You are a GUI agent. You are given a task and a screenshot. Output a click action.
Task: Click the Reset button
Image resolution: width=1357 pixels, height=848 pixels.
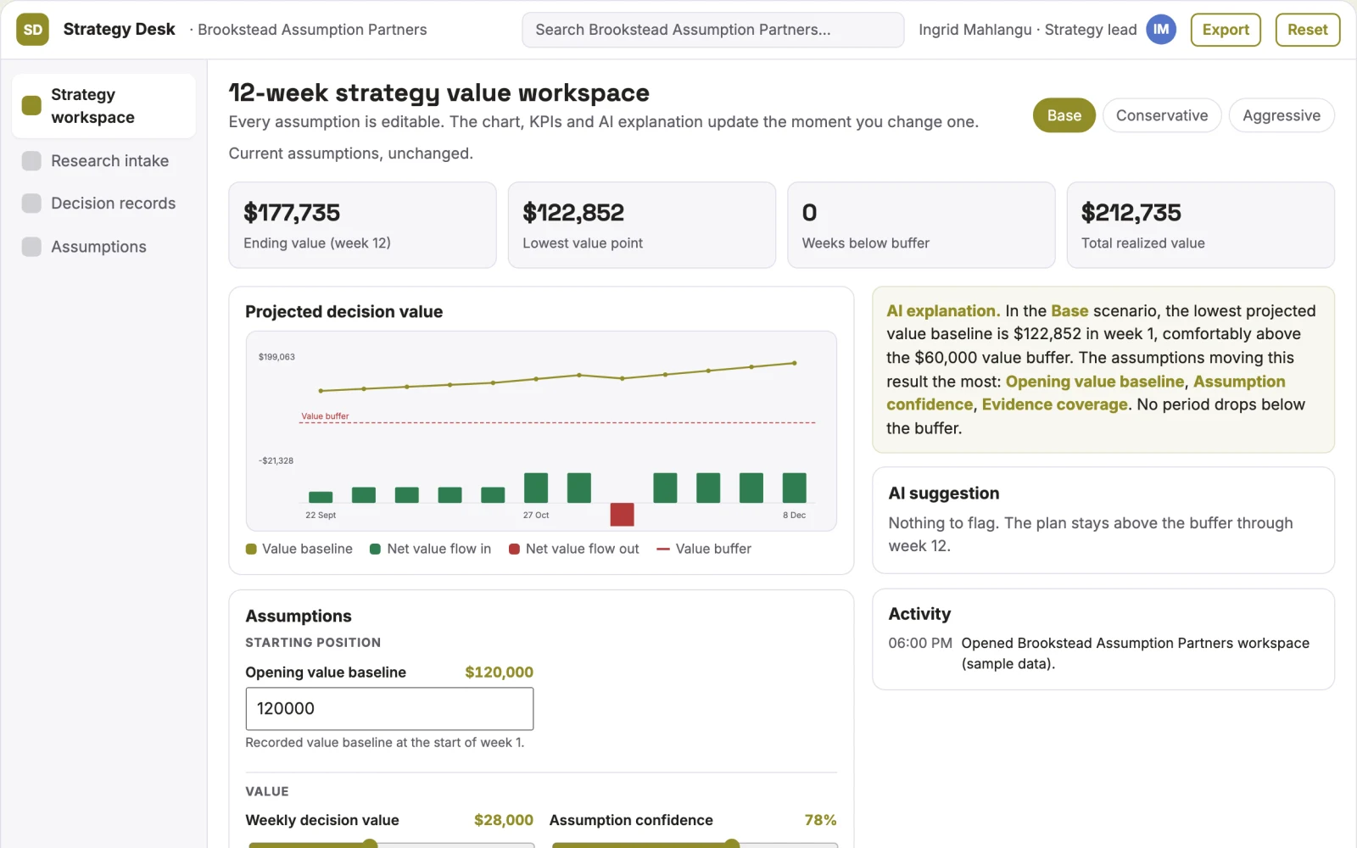tap(1307, 30)
